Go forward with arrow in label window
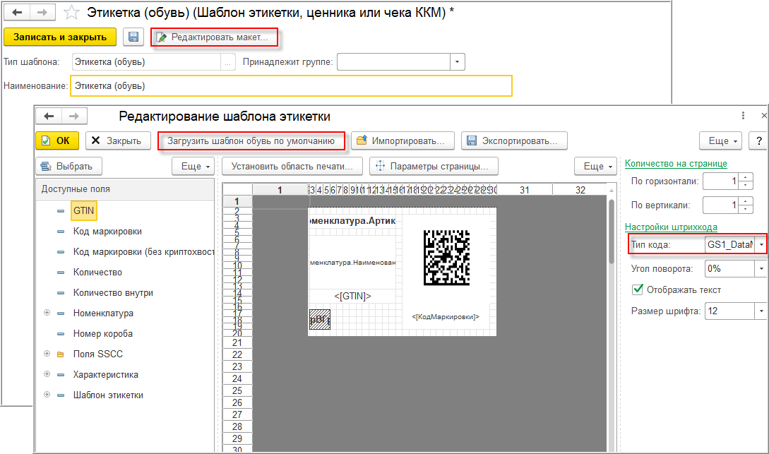Viewport: 769px width, 454px height. [42, 12]
